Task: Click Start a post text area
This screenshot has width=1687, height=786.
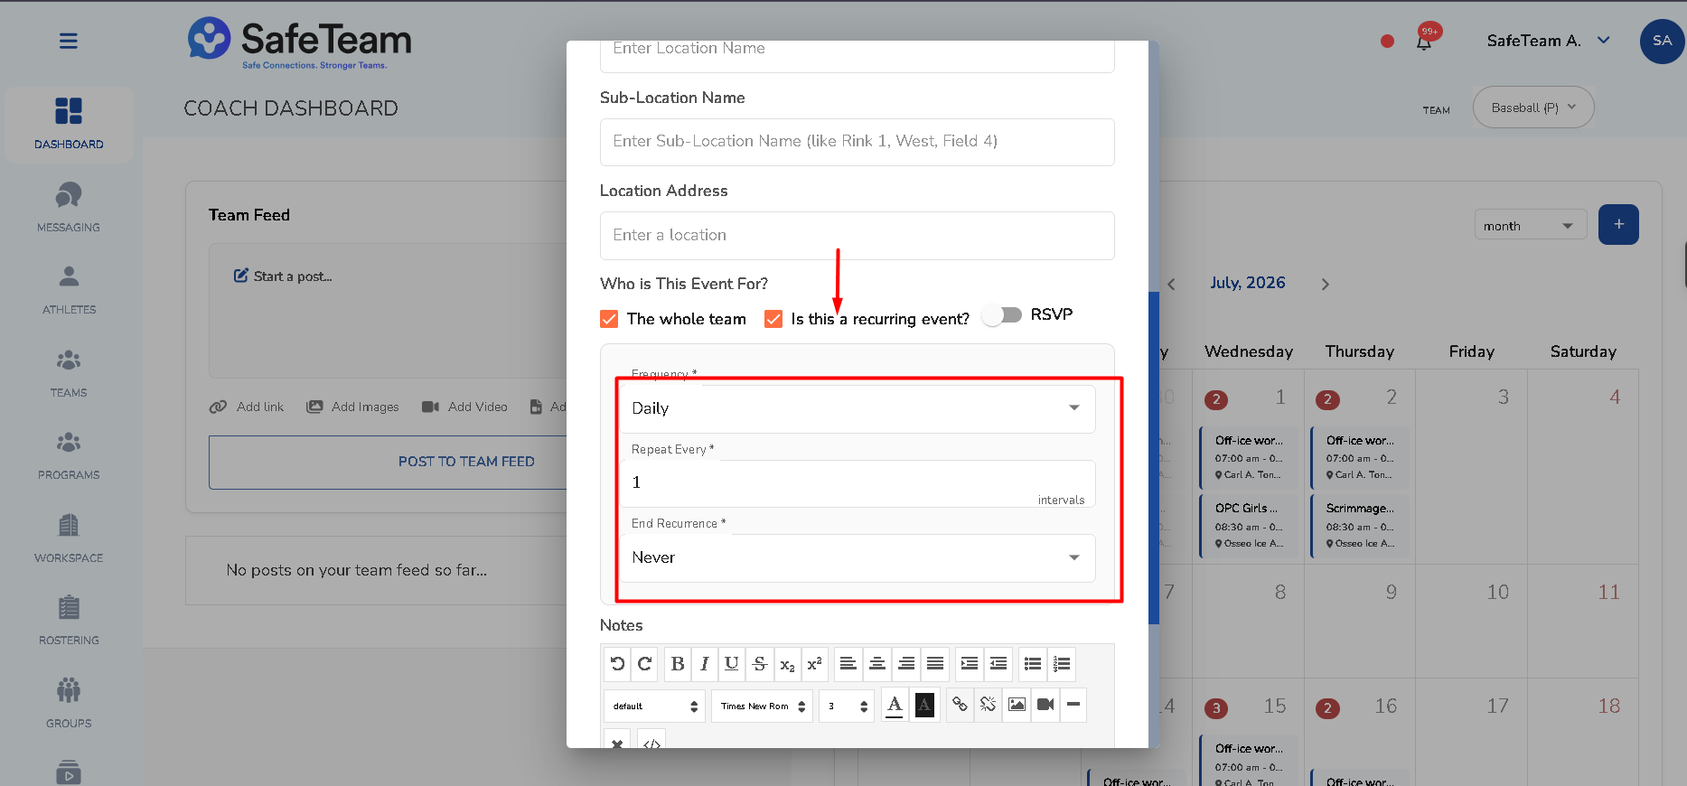Action: [x=388, y=311]
